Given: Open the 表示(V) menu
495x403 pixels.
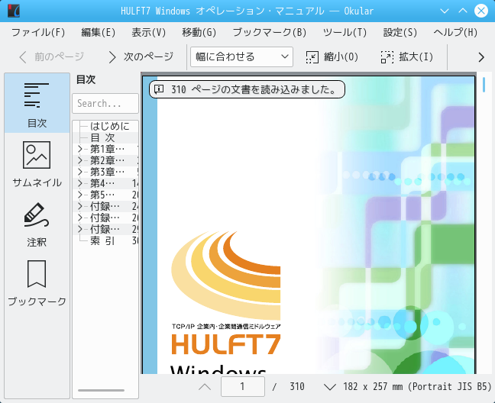Looking at the screenshot, I should point(148,32).
